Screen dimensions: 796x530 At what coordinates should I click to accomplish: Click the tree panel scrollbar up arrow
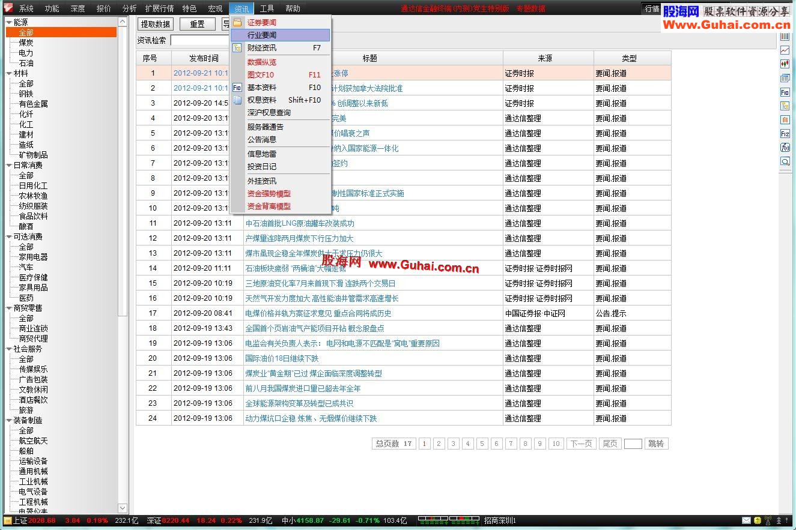123,22
